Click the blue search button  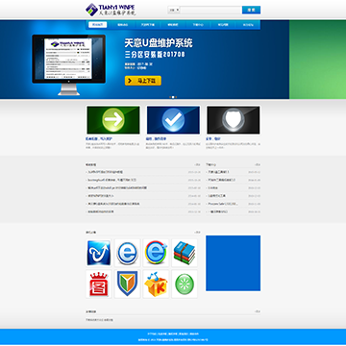tap(251, 10)
